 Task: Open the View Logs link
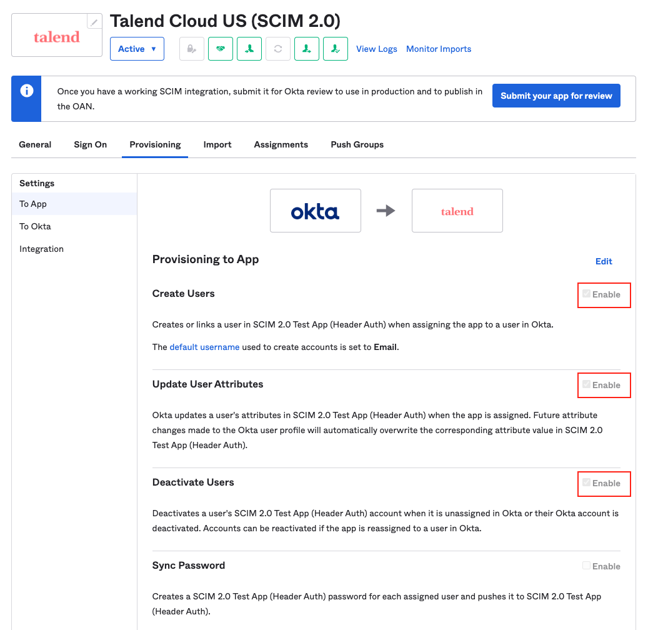377,49
